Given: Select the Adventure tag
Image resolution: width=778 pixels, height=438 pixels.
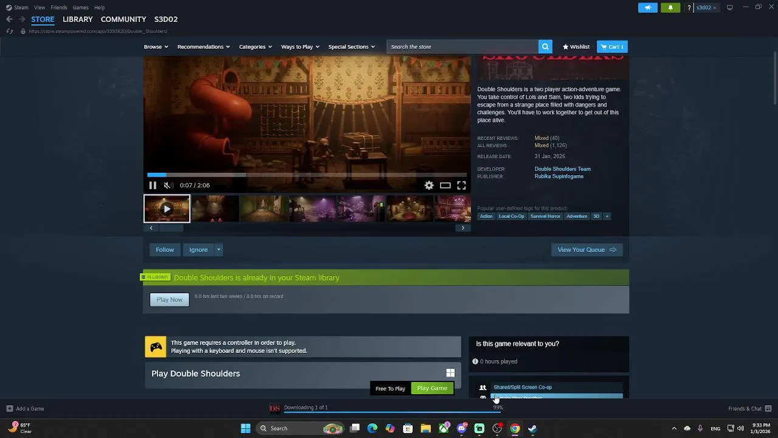Looking at the screenshot, I should coord(577,216).
